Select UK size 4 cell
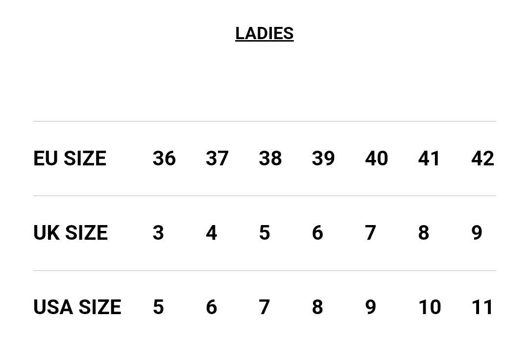This screenshot has width=529, height=342. click(x=212, y=233)
